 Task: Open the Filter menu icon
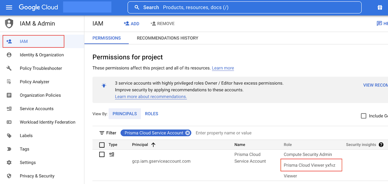102,133
